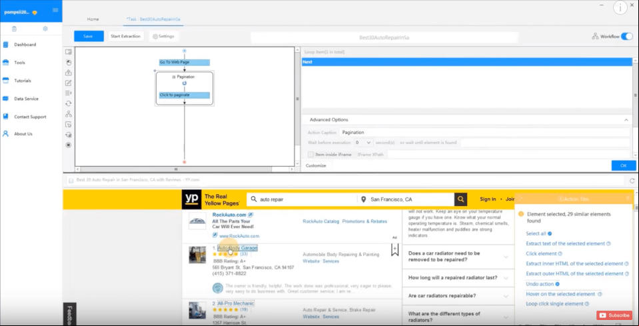Select the Enter Text pencil tool icon

[69, 83]
